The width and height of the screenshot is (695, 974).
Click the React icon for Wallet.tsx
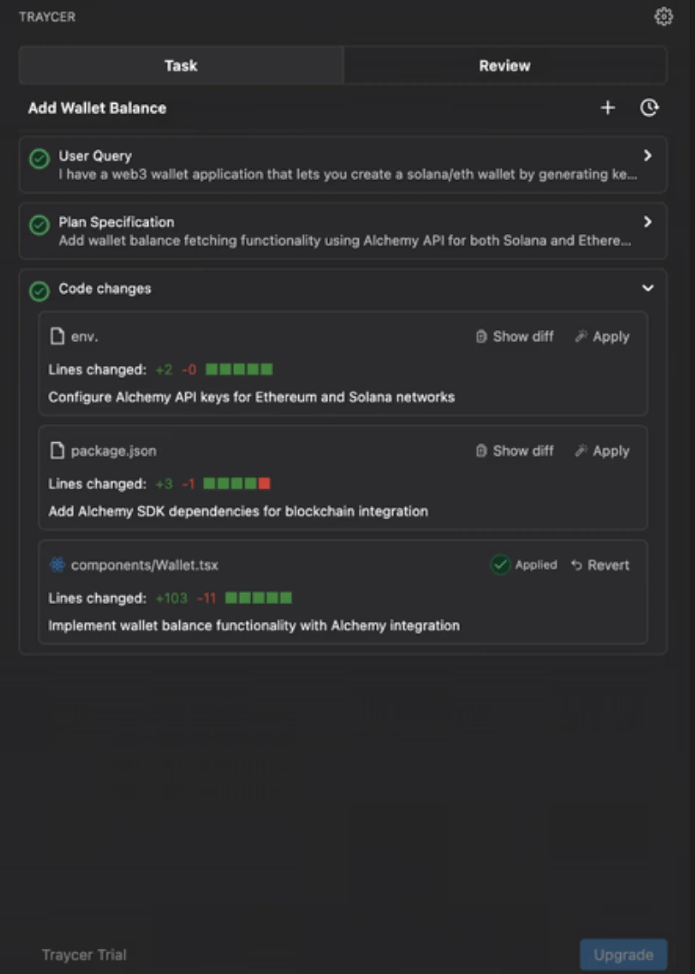coord(57,565)
